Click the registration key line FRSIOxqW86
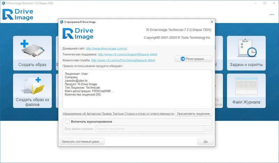Image resolution: width=279 pixels, height=163 pixels. [x=89, y=91]
